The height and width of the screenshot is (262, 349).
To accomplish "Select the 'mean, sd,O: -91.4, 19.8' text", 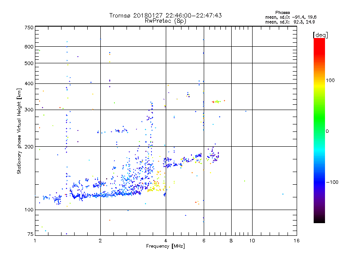I will [291, 17].
